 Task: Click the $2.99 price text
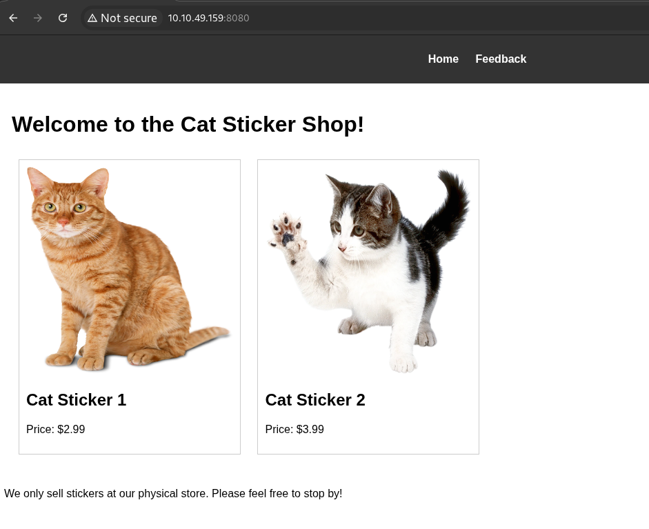(56, 430)
